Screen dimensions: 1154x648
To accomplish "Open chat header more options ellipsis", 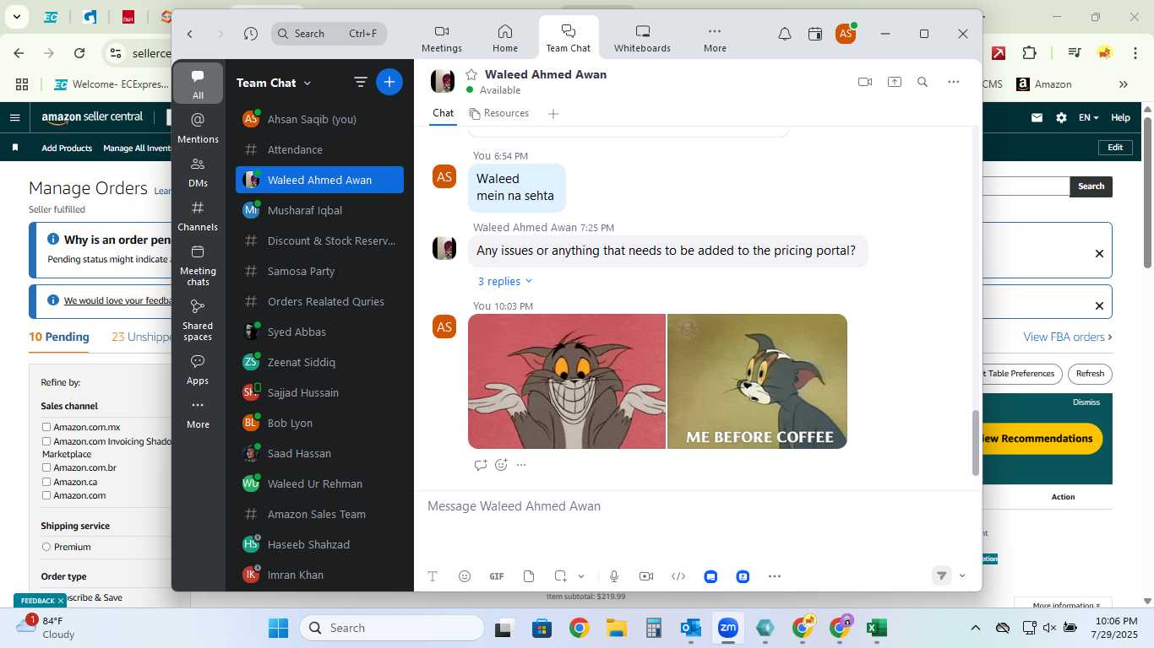I will pos(954,82).
